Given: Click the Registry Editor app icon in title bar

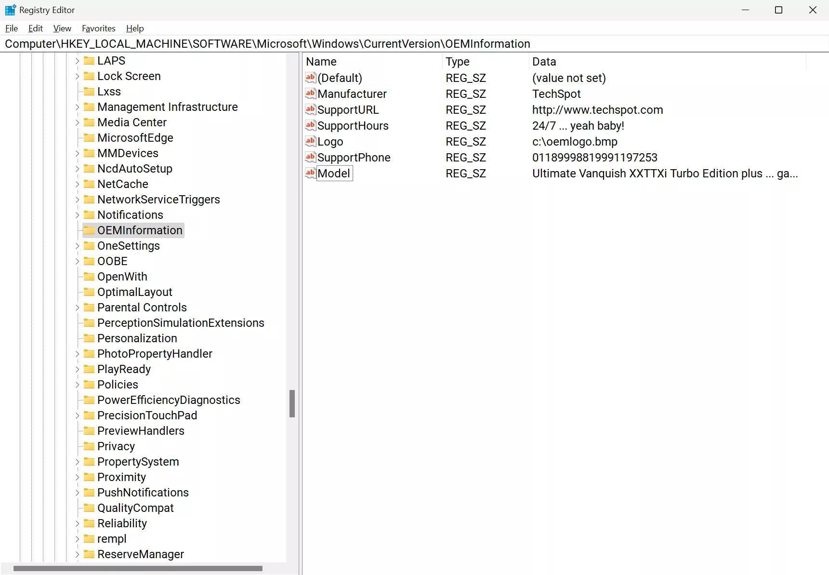Looking at the screenshot, I should pos(10,10).
